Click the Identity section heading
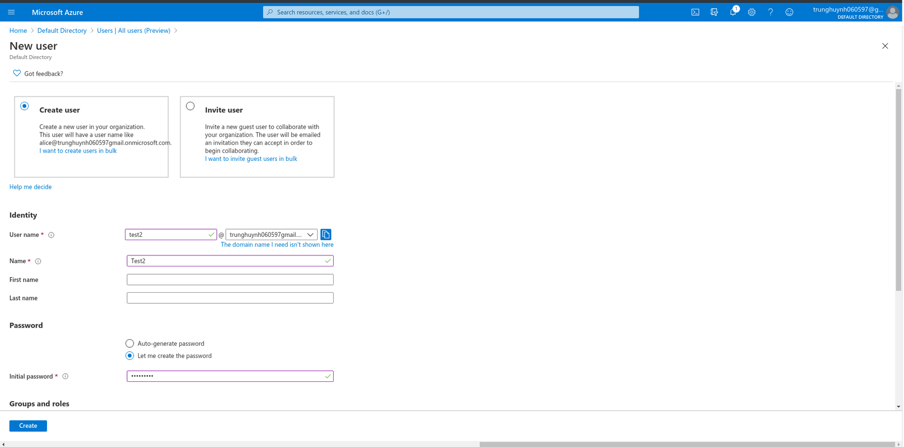Viewport: 904px width, 447px height. point(24,215)
